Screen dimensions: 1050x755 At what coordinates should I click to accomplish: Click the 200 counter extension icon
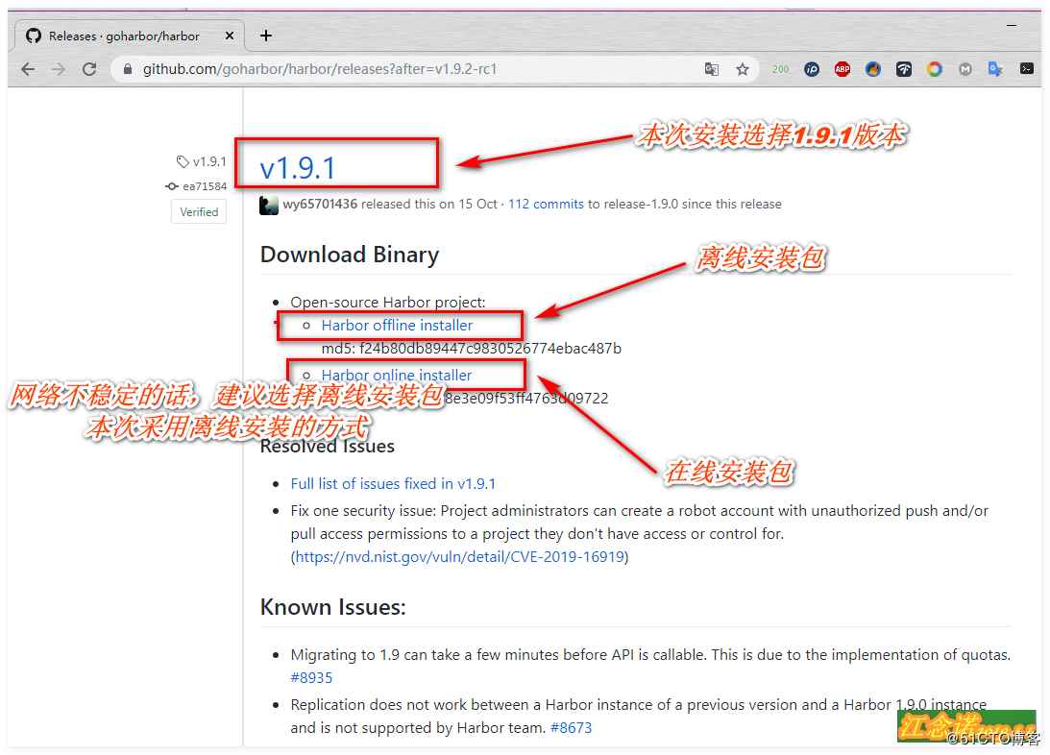[x=781, y=68]
